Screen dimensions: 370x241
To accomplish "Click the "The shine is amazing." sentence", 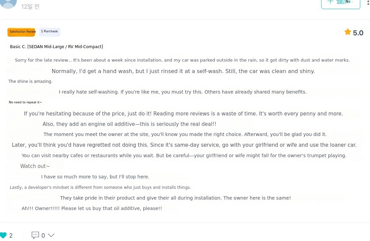I will tap(30, 81).
